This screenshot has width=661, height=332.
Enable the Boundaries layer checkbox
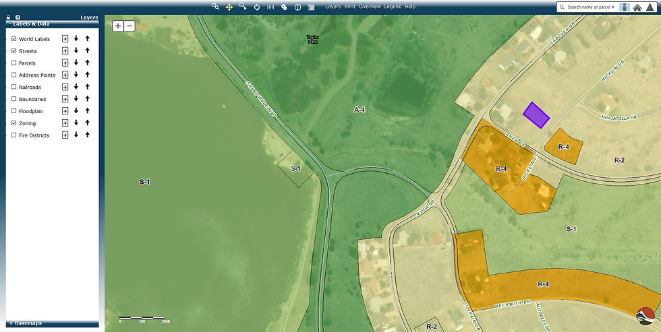pyautogui.click(x=14, y=99)
